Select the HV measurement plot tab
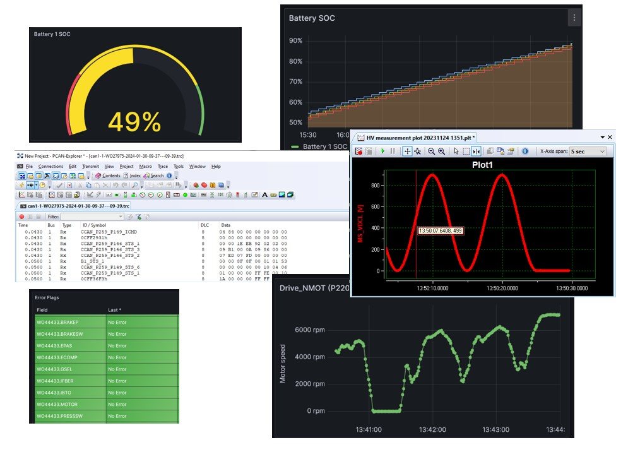Screen dimensions: 628x452 coord(416,138)
